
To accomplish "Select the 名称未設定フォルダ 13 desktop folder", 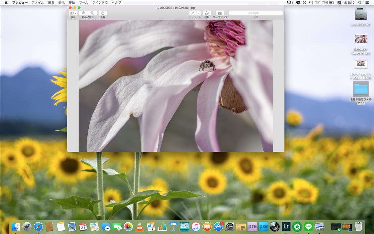I will click(x=361, y=89).
